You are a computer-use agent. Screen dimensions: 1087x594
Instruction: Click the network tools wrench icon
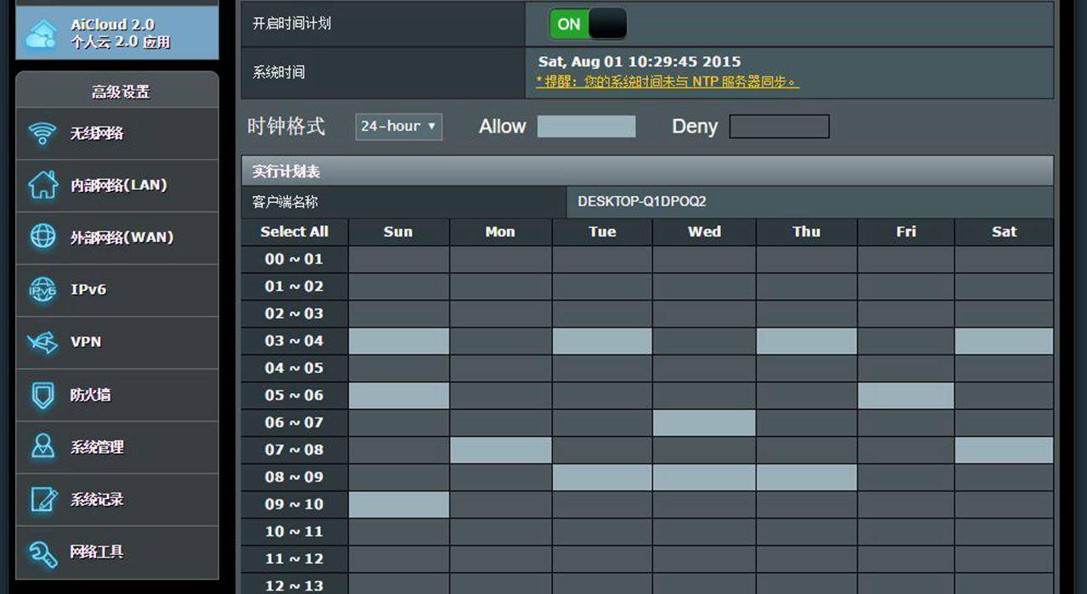pos(42,552)
